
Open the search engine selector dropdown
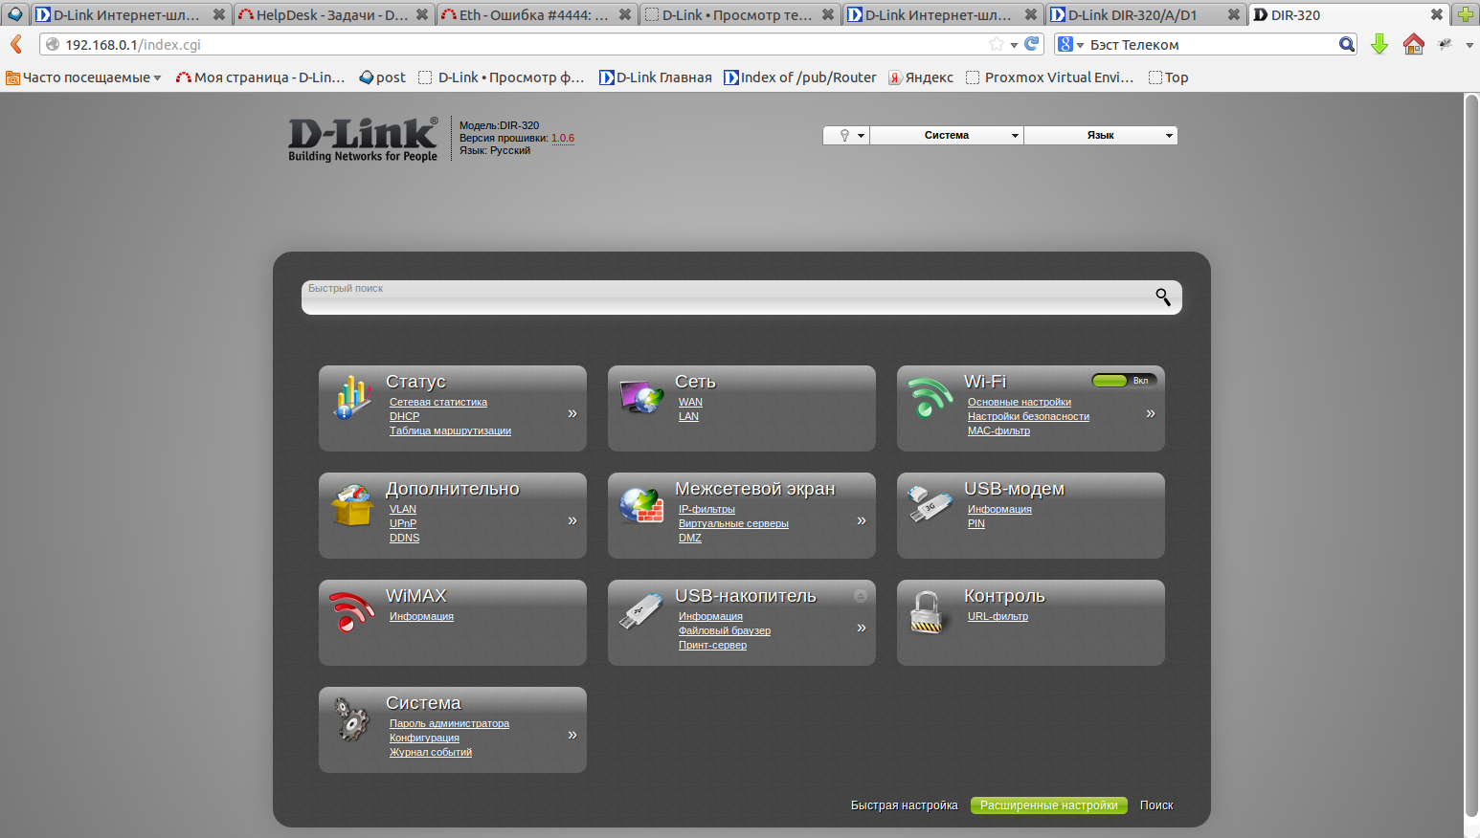(x=1070, y=44)
